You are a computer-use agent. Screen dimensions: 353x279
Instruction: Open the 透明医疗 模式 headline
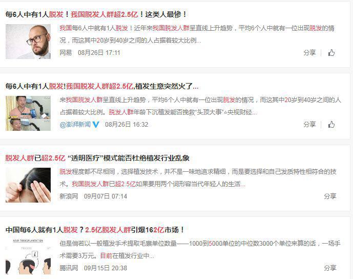[97, 158]
